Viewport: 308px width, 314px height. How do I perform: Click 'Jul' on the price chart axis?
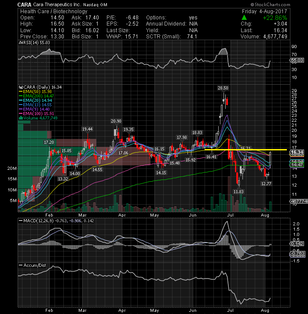coord(230,215)
